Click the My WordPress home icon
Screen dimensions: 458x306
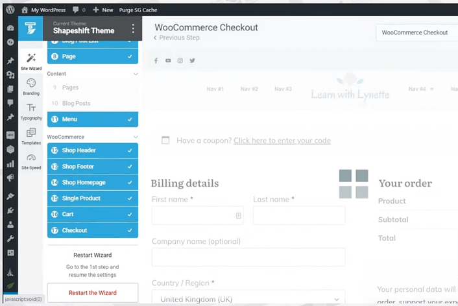coord(25,10)
